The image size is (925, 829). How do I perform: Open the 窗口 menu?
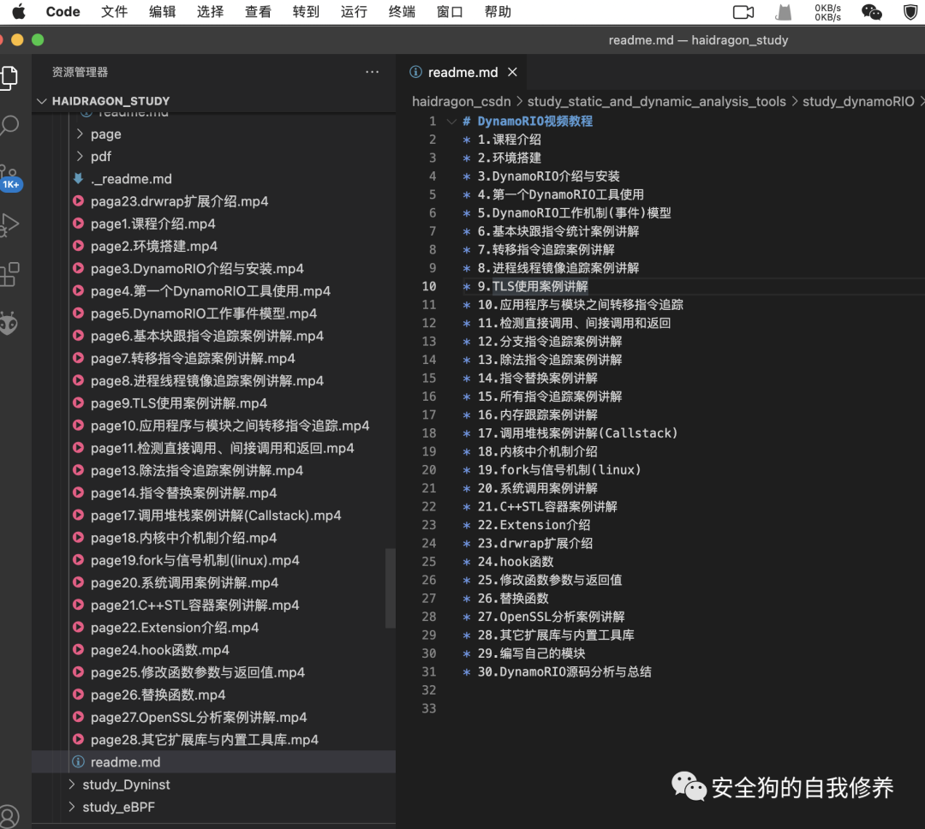click(451, 12)
